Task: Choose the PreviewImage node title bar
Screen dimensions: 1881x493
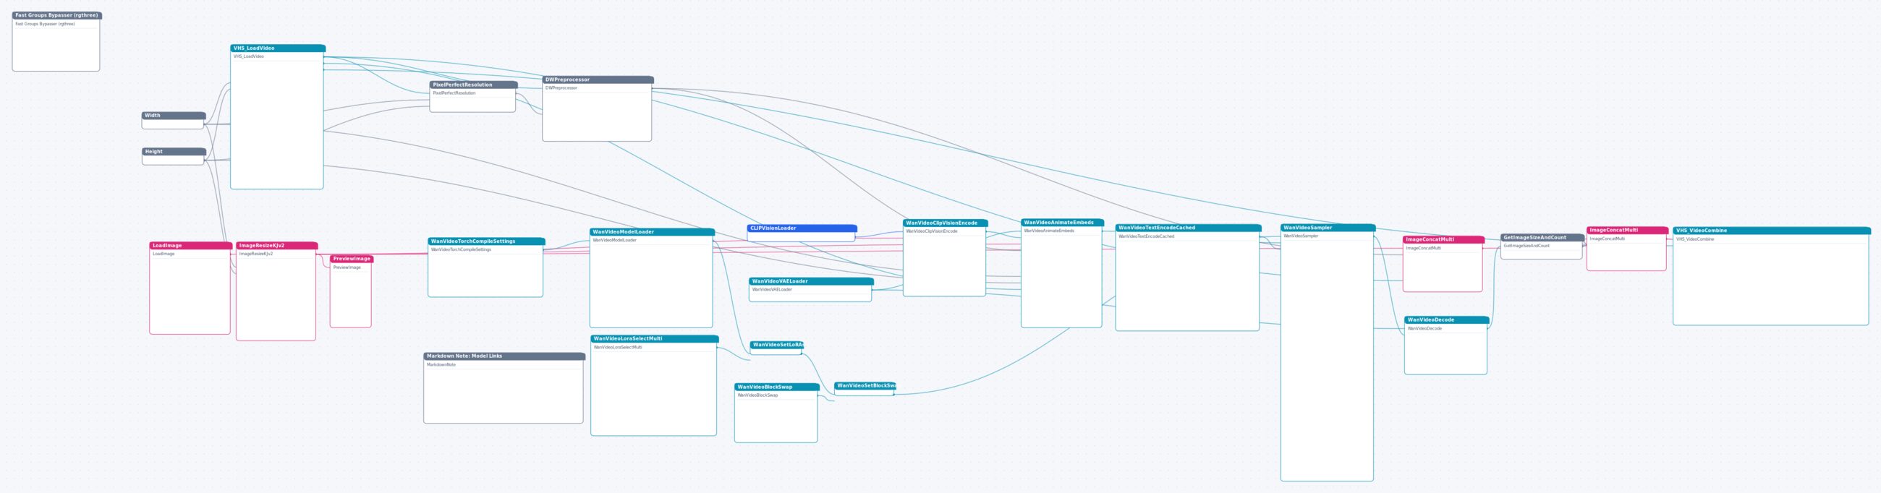Action: click(x=351, y=259)
